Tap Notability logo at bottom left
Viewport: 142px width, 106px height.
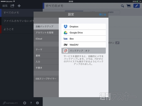click(x=10, y=103)
